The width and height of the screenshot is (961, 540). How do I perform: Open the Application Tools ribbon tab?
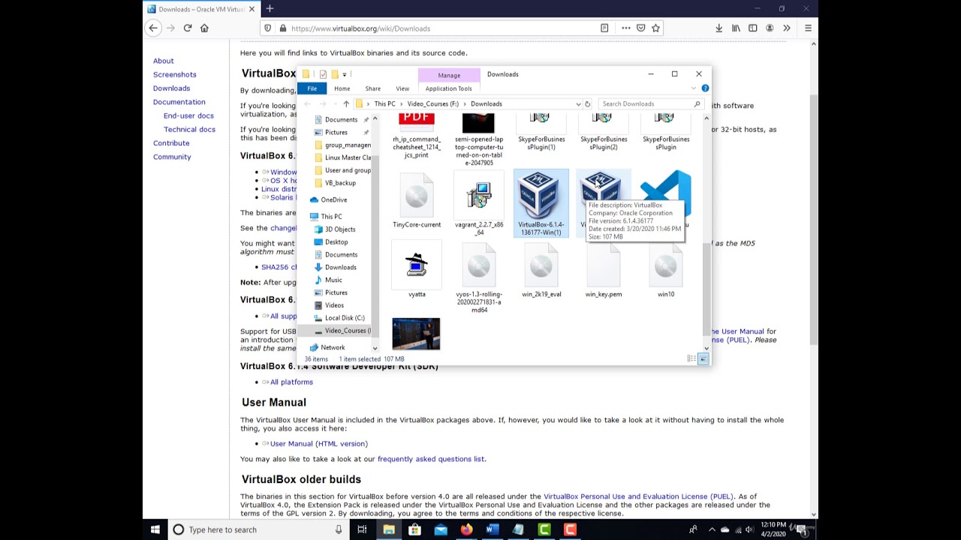[x=448, y=88]
